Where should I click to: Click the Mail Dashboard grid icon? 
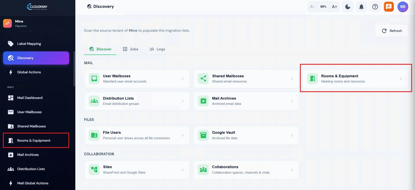(11, 98)
